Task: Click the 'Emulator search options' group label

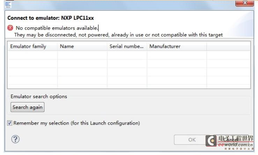Action: point(39,96)
